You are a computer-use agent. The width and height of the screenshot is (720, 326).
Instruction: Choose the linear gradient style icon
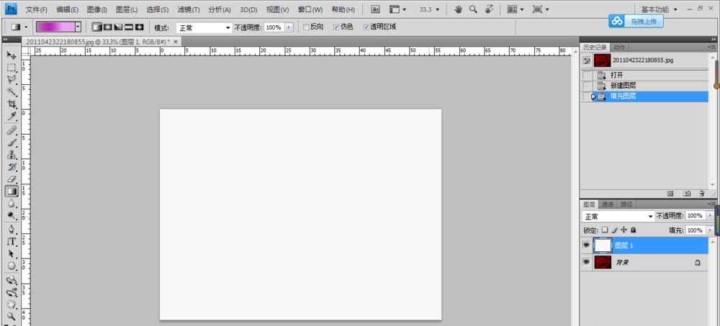coord(96,27)
